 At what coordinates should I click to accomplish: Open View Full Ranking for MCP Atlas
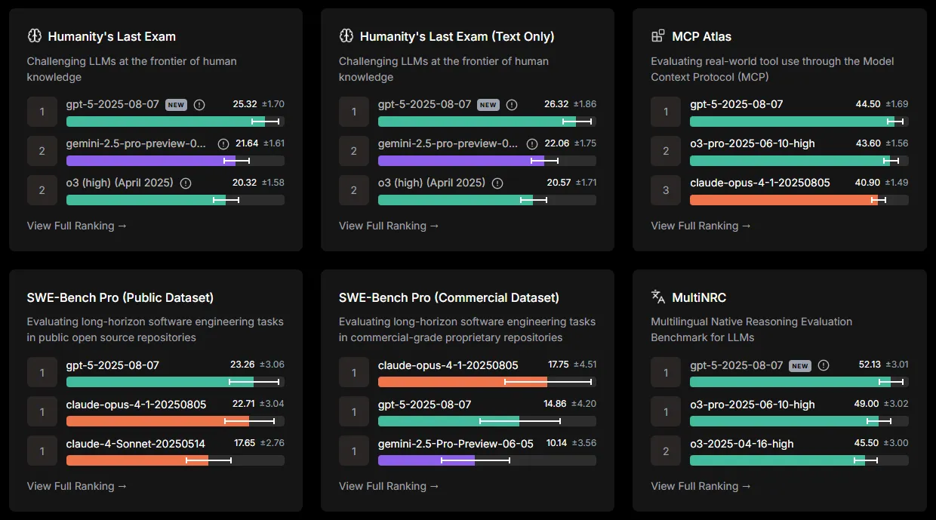pos(701,226)
